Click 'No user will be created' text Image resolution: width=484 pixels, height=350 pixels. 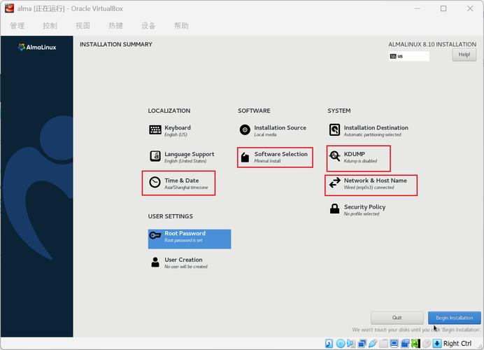[x=186, y=267]
